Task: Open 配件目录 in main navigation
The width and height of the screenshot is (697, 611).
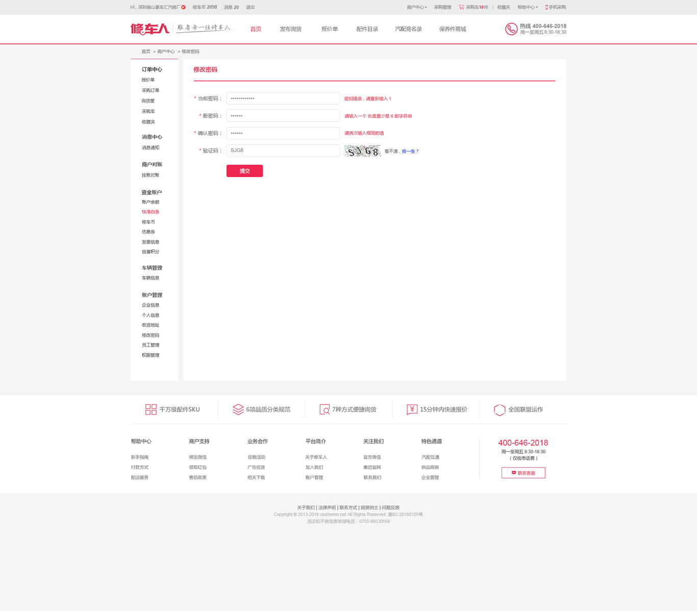Action: click(x=367, y=29)
